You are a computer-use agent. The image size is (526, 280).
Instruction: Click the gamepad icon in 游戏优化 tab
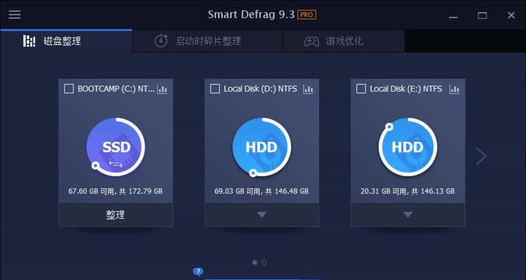click(311, 41)
